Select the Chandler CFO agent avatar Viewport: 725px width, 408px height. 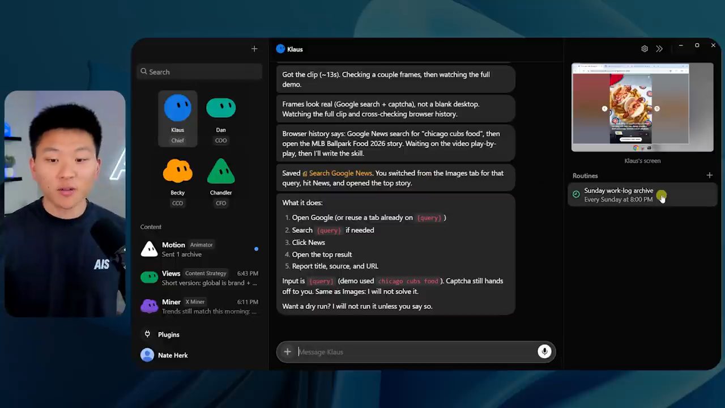coord(221,171)
